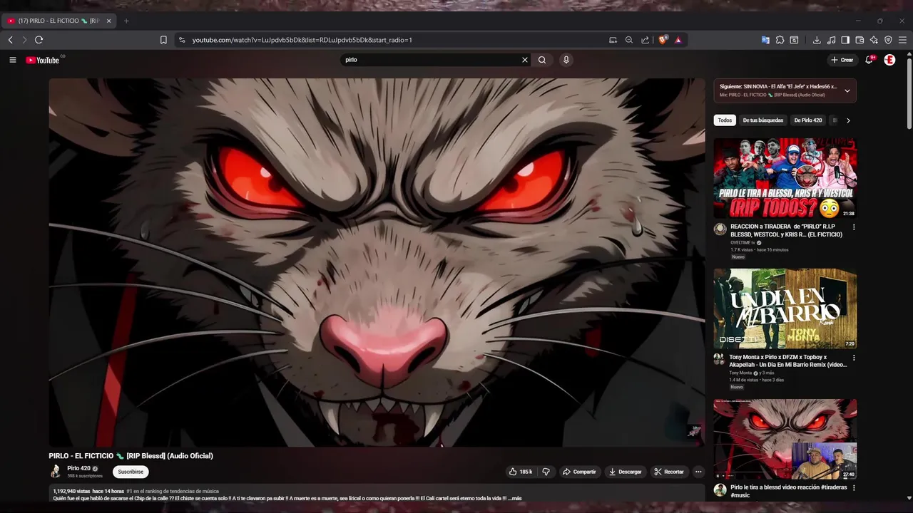
Task: Open Brave Rewards triangle icon
Action: [678, 40]
